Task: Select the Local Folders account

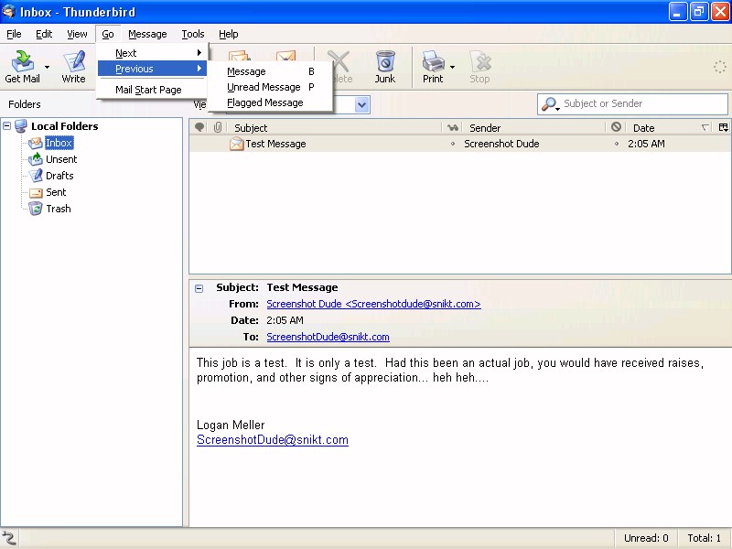Action: pos(64,126)
